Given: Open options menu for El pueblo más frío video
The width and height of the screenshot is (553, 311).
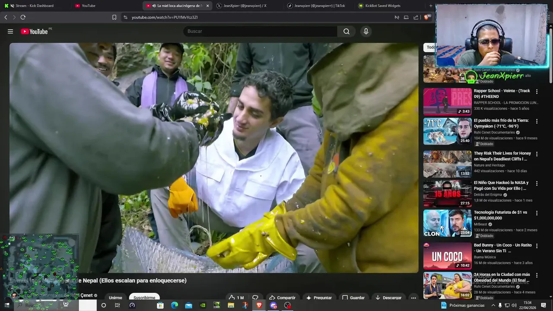Looking at the screenshot, I should click(x=537, y=121).
